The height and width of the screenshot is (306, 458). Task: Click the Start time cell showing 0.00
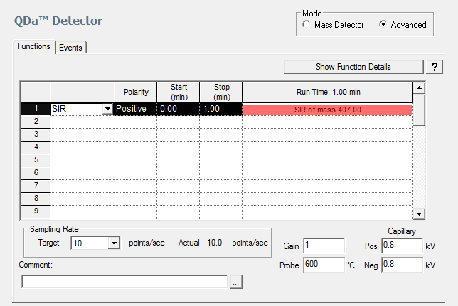click(x=179, y=109)
